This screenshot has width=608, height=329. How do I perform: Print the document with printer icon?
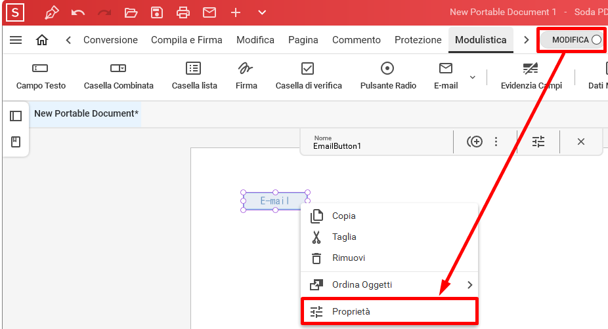(183, 12)
